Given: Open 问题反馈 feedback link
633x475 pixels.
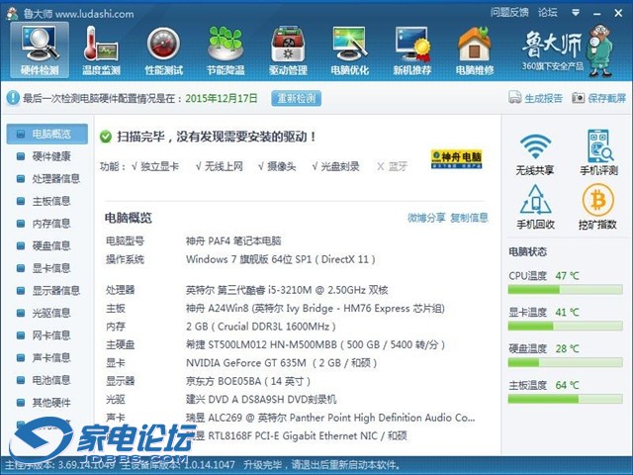Looking at the screenshot, I should point(509,13).
